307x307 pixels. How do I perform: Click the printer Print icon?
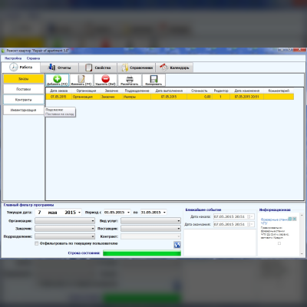pos(130,79)
